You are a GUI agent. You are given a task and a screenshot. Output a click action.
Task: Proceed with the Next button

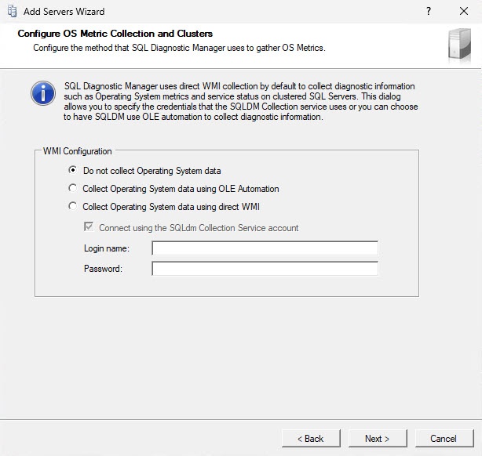click(x=378, y=439)
